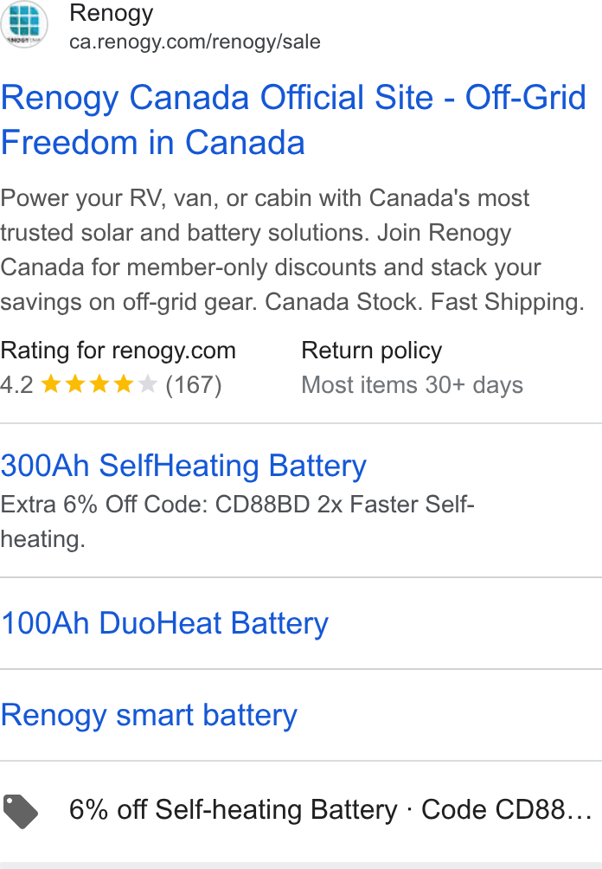Click the Rating for renogy.com label
Image resolution: width=602 pixels, height=869 pixels.
pyautogui.click(x=118, y=351)
